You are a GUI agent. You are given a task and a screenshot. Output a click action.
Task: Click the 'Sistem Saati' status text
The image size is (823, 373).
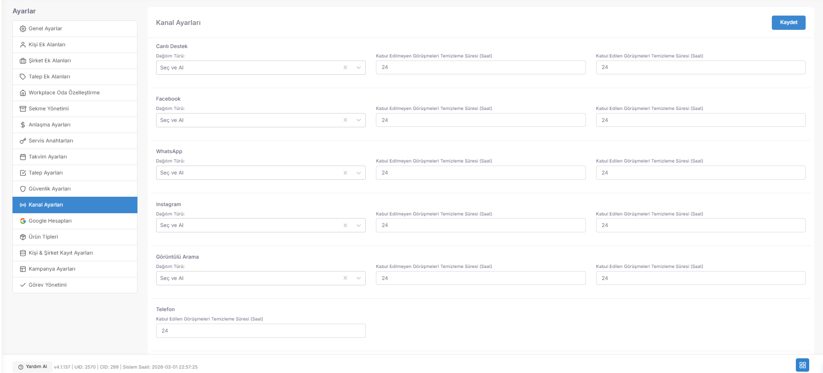160,367
